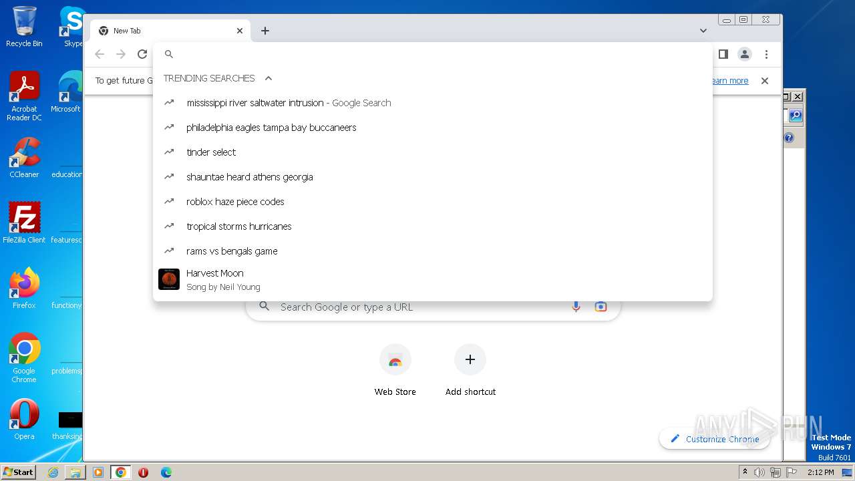Open Recycle Bin on desktop
The height and width of the screenshot is (481, 855).
(x=24, y=27)
